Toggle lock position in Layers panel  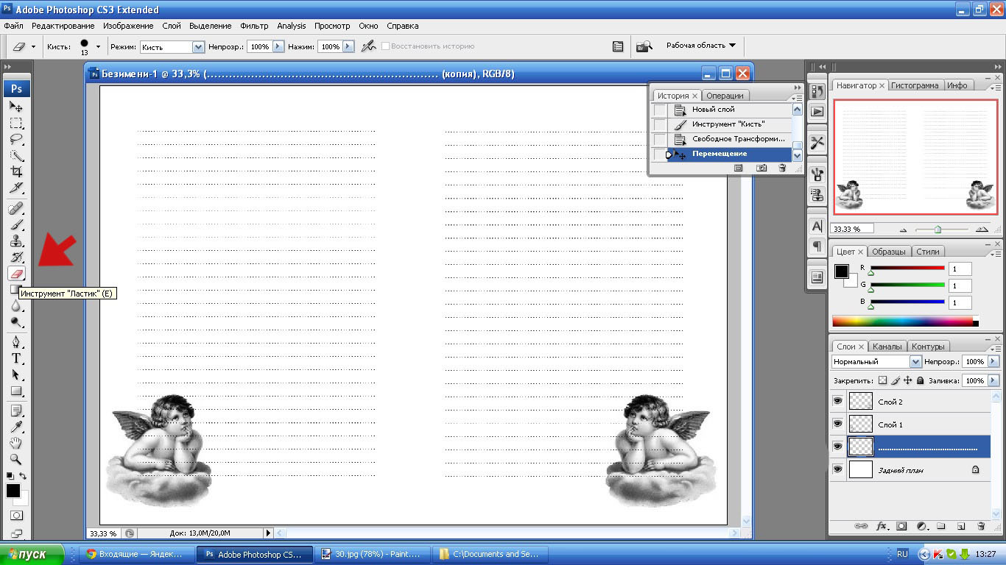click(908, 380)
